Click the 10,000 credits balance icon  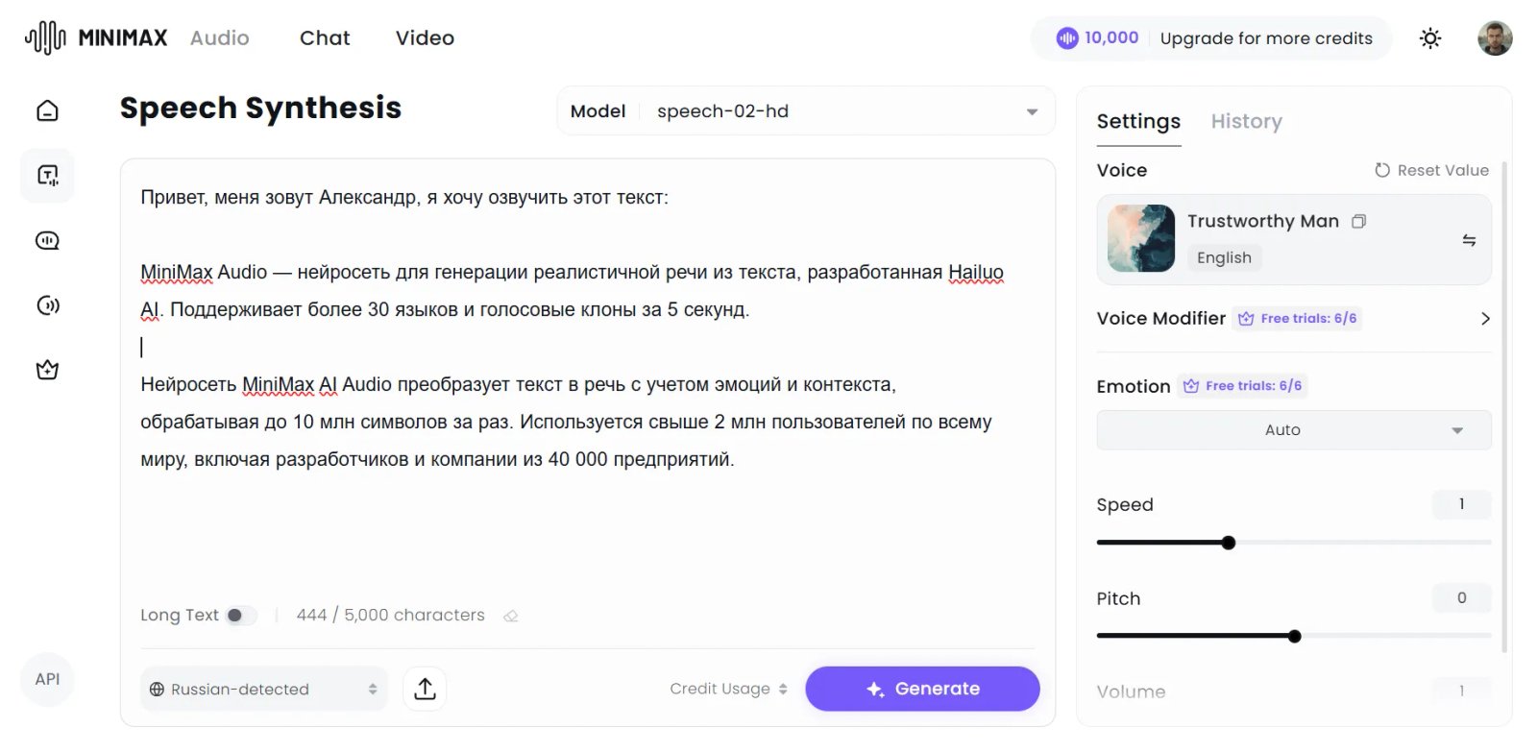point(1067,38)
